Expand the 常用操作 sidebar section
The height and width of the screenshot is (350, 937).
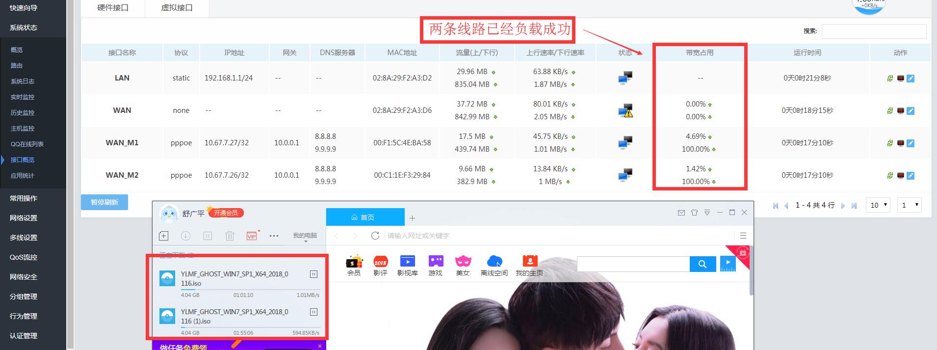[24, 198]
